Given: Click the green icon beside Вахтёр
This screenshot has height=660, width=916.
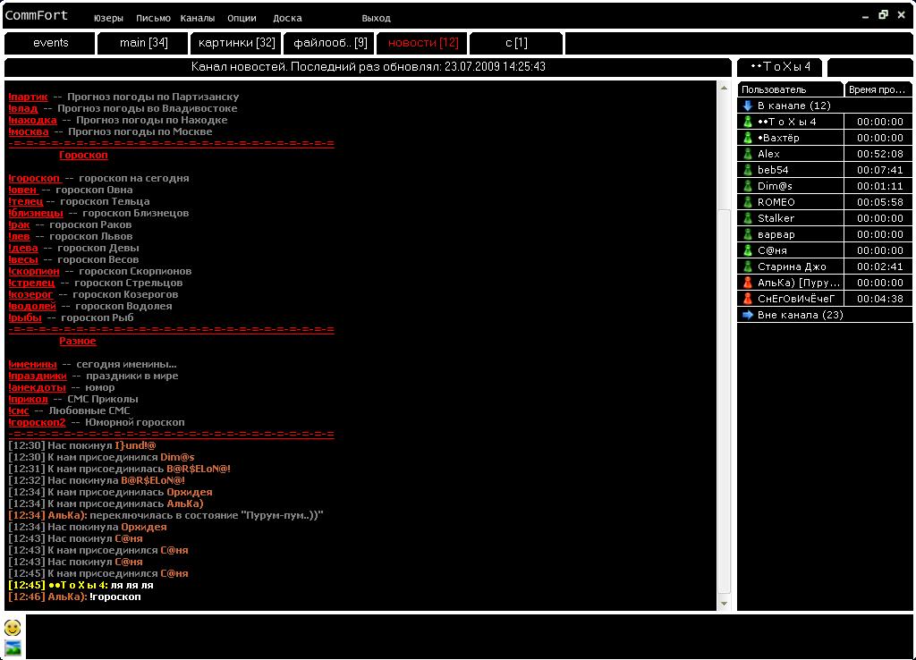Looking at the screenshot, I should [748, 138].
